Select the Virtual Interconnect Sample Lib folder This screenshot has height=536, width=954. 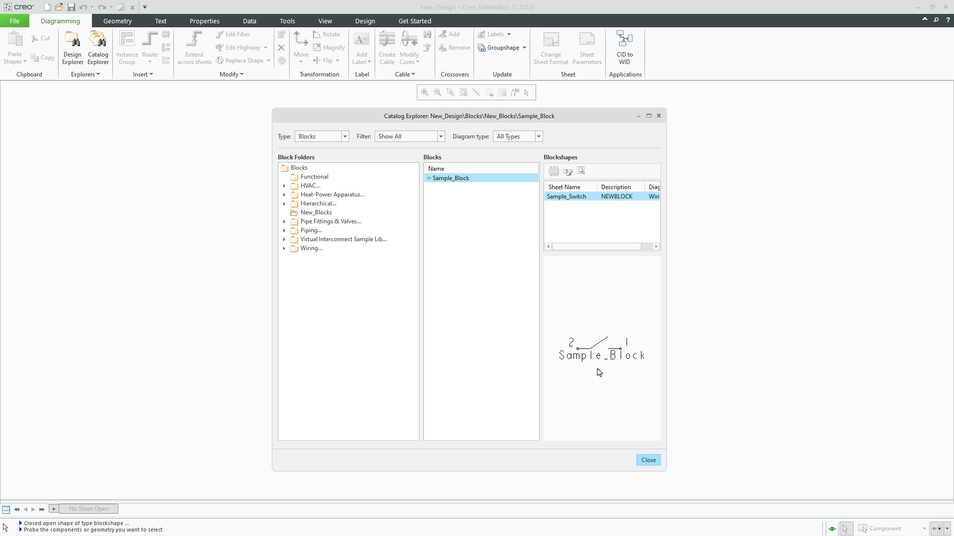click(x=343, y=239)
